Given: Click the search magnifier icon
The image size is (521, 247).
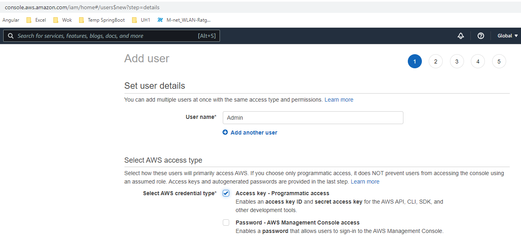Looking at the screenshot, I should point(11,36).
